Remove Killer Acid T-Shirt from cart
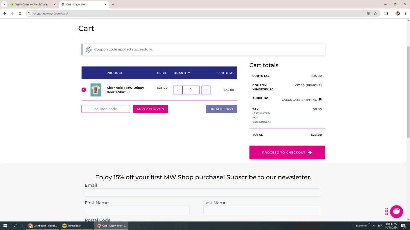 pyautogui.click(x=84, y=90)
